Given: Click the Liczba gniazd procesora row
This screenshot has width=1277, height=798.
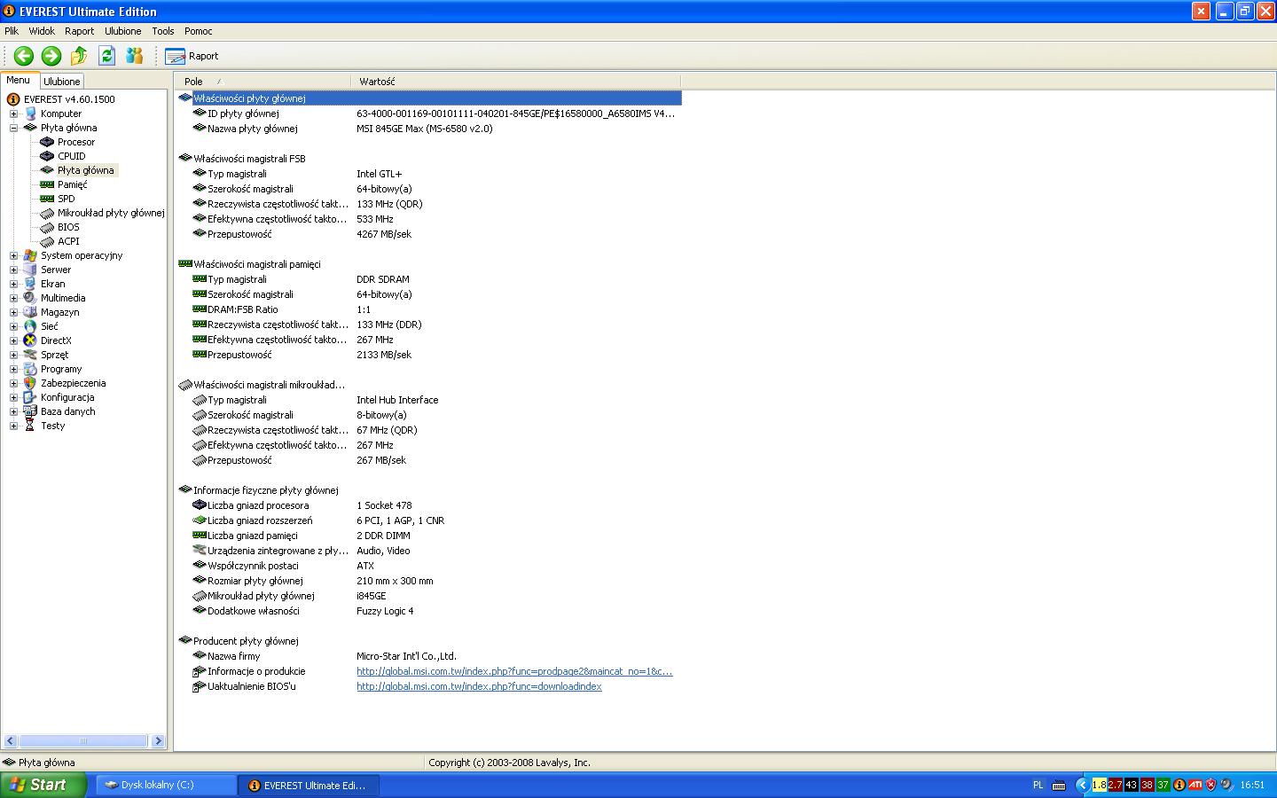Looking at the screenshot, I should tap(429, 505).
